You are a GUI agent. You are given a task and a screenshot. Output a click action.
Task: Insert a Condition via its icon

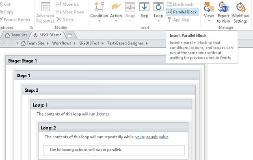[99, 7]
